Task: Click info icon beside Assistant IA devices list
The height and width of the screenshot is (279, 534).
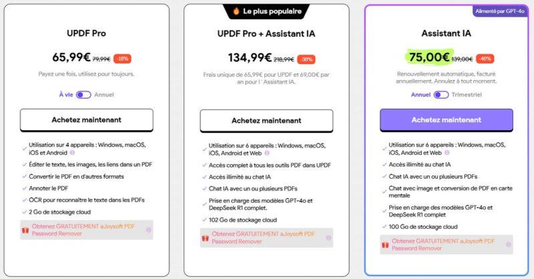Action: click(449, 154)
